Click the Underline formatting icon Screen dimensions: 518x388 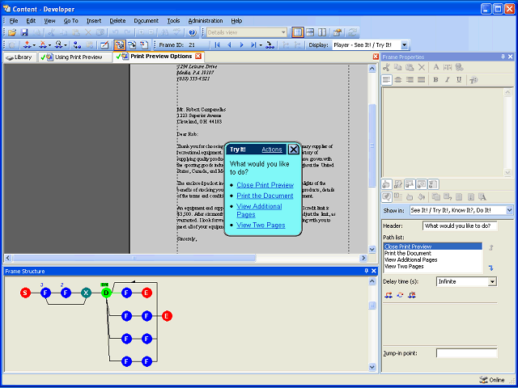pyautogui.click(x=459, y=80)
